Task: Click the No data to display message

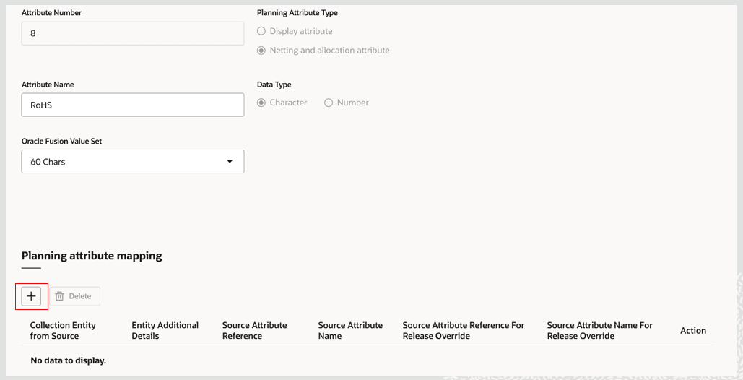Action: (69, 360)
